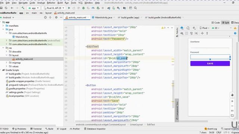
Task: Open the project panel settings gear
Action: (x=56, y=17)
